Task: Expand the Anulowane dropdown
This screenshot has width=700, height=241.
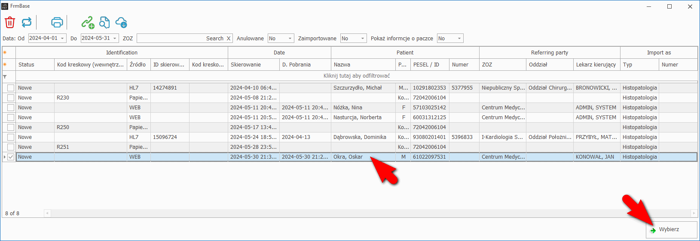Action: point(290,39)
